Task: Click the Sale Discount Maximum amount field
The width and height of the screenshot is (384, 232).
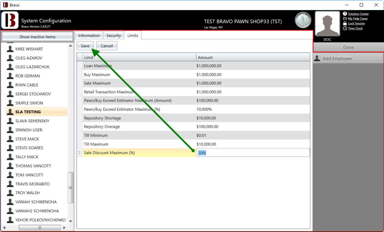Action: point(253,152)
